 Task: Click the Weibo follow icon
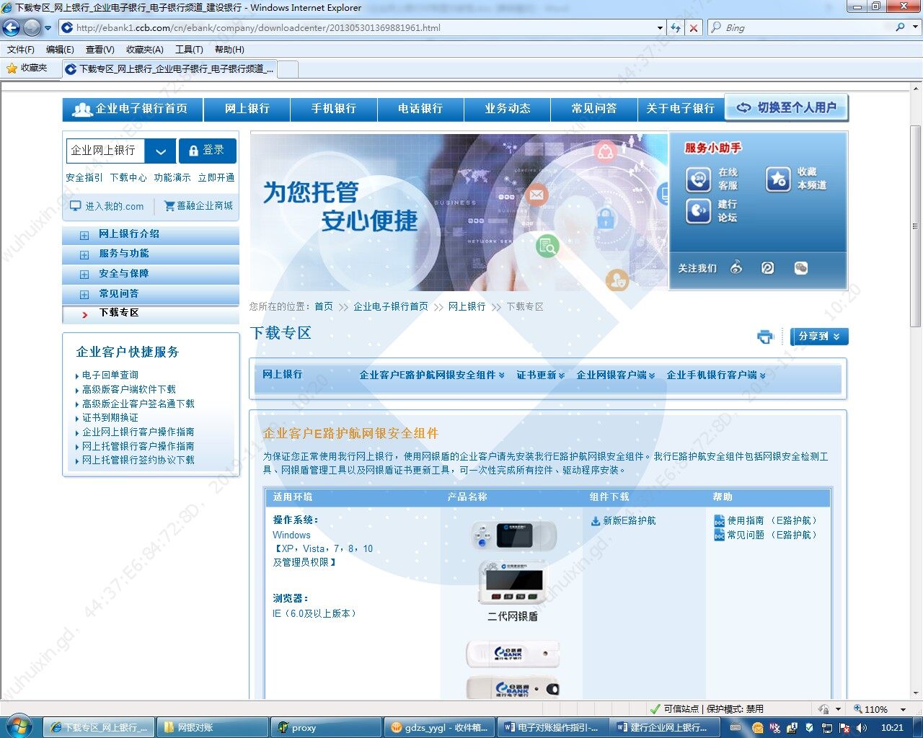(x=736, y=267)
